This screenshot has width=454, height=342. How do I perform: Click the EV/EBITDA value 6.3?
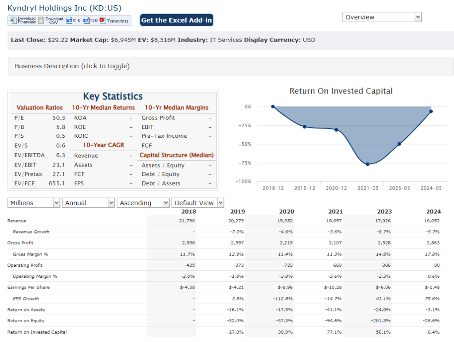coord(61,155)
